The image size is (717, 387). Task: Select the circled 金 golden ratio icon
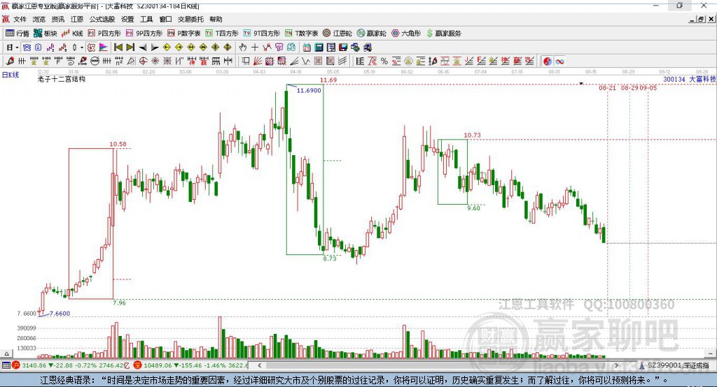tap(408, 61)
